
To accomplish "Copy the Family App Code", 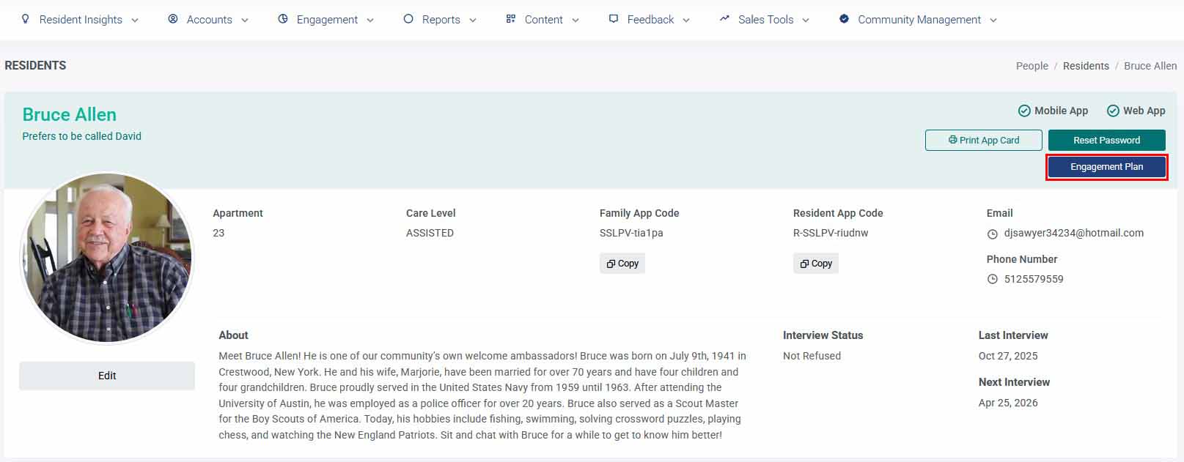I will pyautogui.click(x=622, y=264).
